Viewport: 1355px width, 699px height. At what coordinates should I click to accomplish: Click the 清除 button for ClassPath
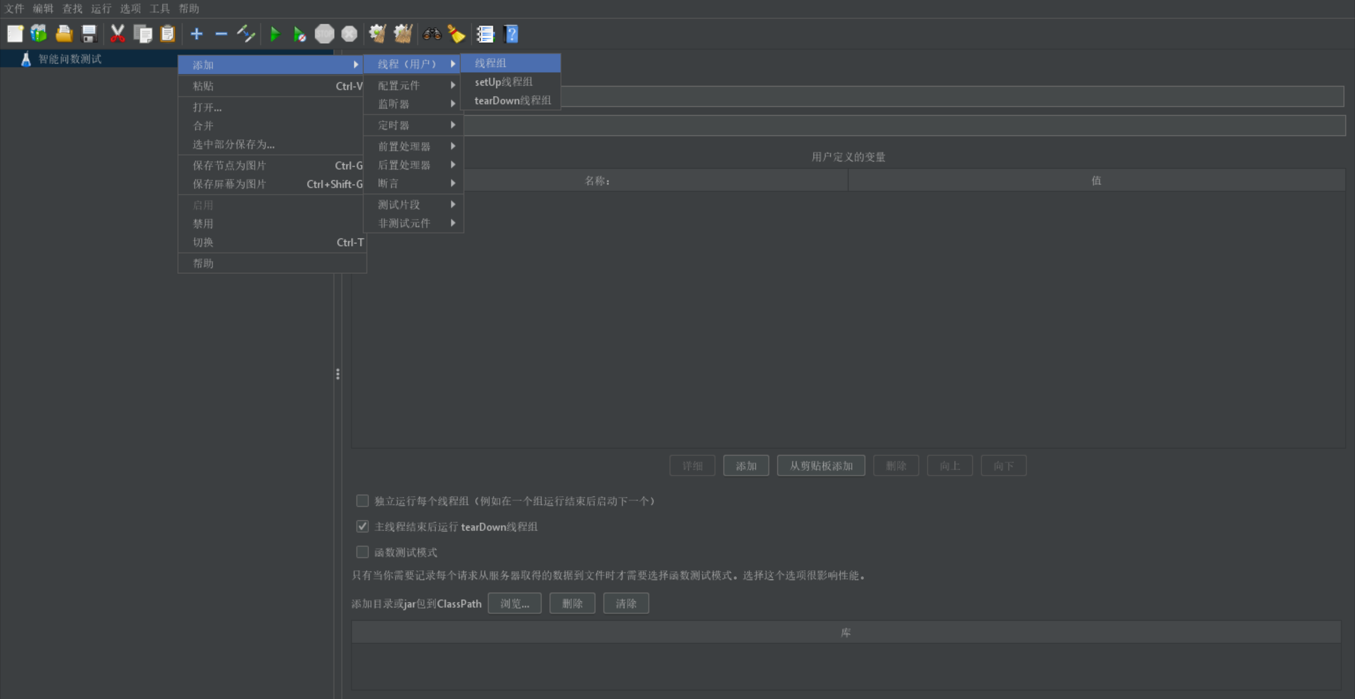coord(626,603)
